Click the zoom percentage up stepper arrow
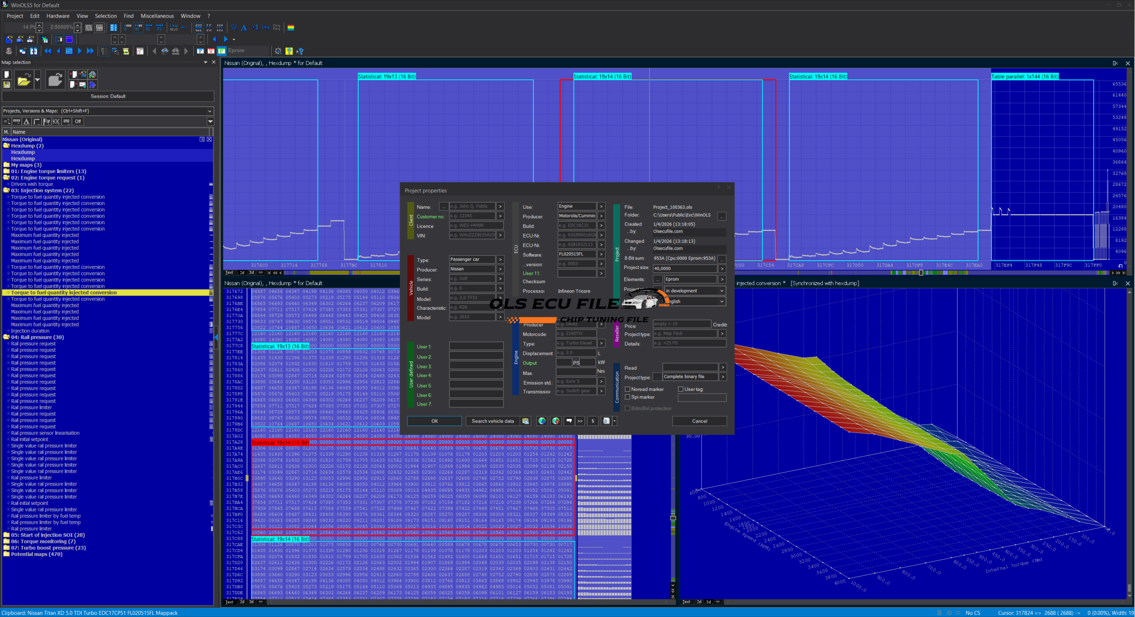The width and height of the screenshot is (1135, 617). (x=78, y=25)
